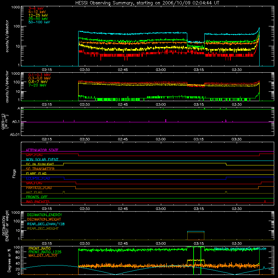Viewport: 278px width, 278px height.
Task: Click the A47_FLAG pulse before 02:30
Action: point(64,193)
